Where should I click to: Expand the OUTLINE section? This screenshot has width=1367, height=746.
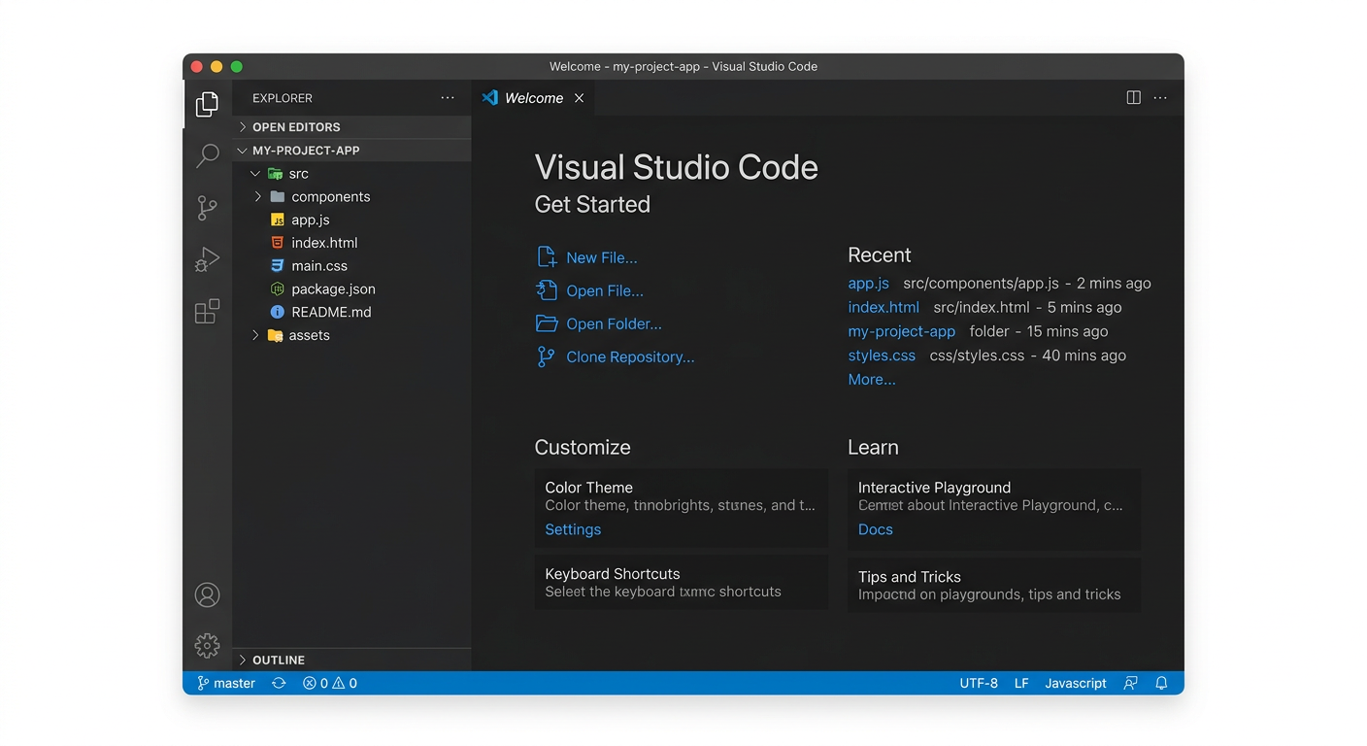[x=278, y=660]
